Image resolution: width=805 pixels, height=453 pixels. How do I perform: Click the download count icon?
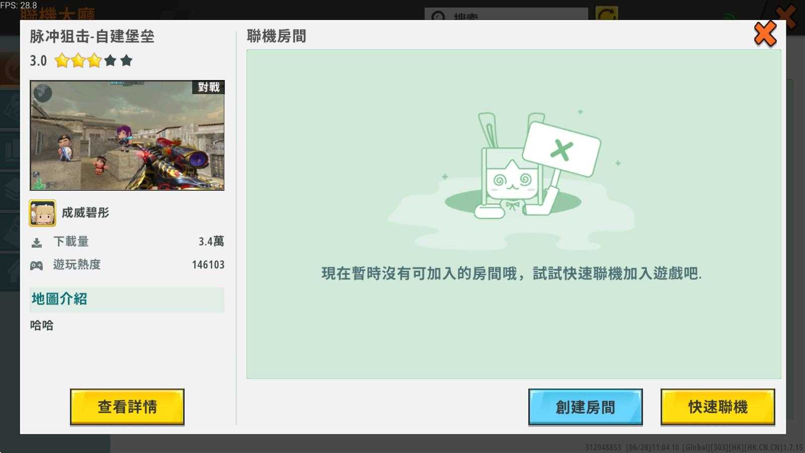coord(37,243)
